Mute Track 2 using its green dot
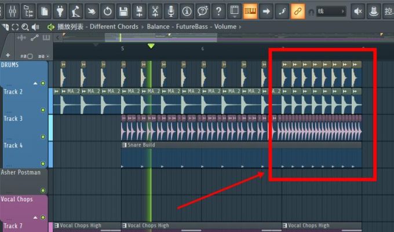The width and height of the screenshot is (394, 232). pyautogui.click(x=43, y=110)
